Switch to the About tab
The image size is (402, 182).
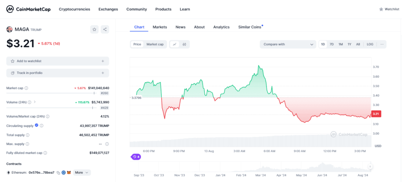[x=199, y=27]
